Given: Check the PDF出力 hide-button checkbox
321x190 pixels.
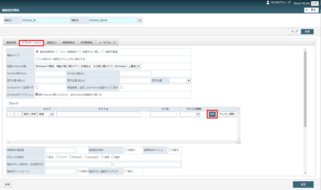Looking at the screenshot, I should (70, 157).
